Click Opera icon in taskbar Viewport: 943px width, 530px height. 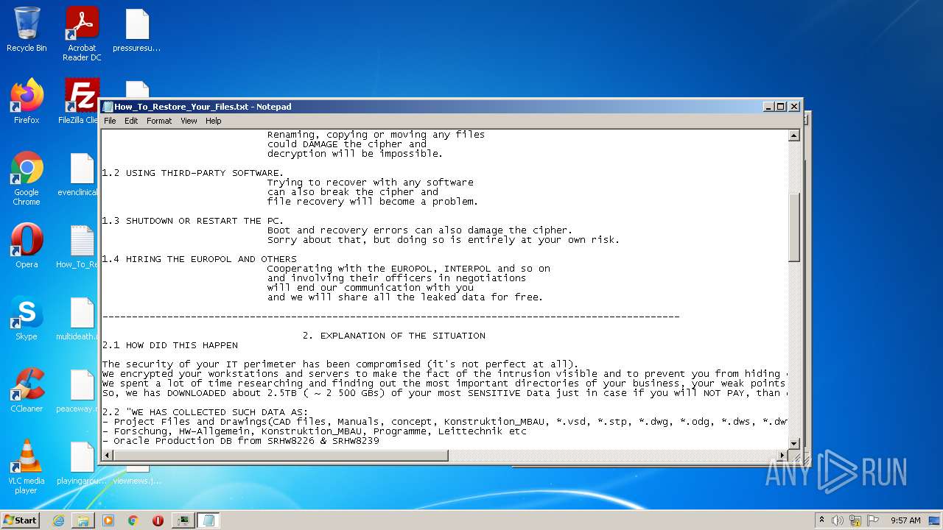pos(158,520)
